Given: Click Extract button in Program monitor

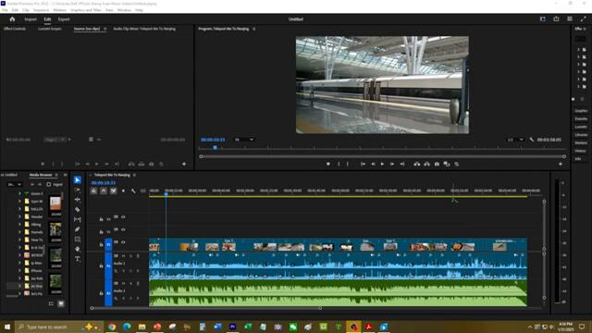Looking at the screenshot, I should (x=426, y=165).
